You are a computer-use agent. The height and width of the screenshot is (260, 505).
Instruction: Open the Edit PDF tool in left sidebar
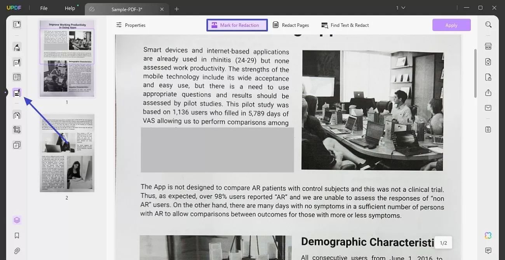pyautogui.click(x=17, y=62)
